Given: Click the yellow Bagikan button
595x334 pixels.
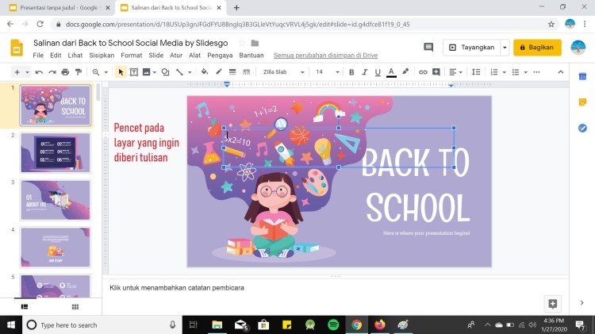Looking at the screenshot, I should tap(537, 48).
